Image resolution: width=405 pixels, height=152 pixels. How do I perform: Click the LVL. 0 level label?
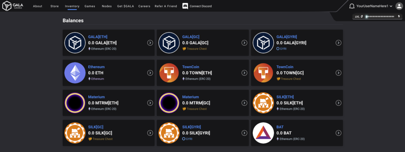point(359,17)
